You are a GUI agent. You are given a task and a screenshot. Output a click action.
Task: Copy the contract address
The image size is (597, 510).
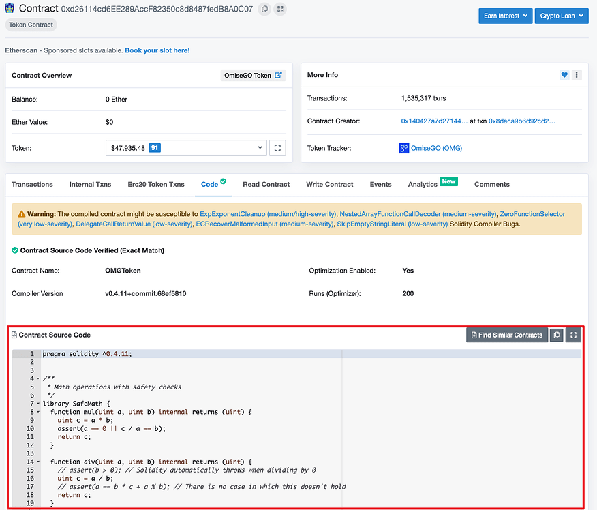pos(264,9)
